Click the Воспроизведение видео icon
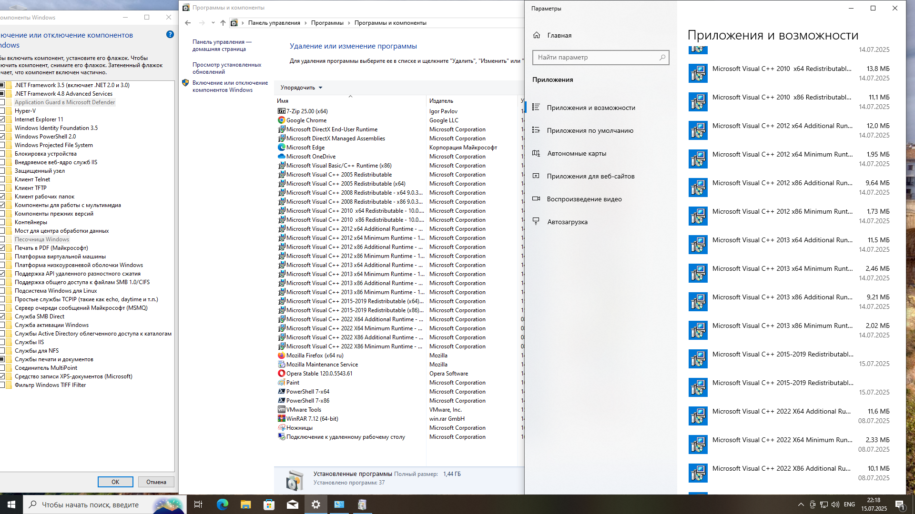The width and height of the screenshot is (915, 514). [536, 199]
